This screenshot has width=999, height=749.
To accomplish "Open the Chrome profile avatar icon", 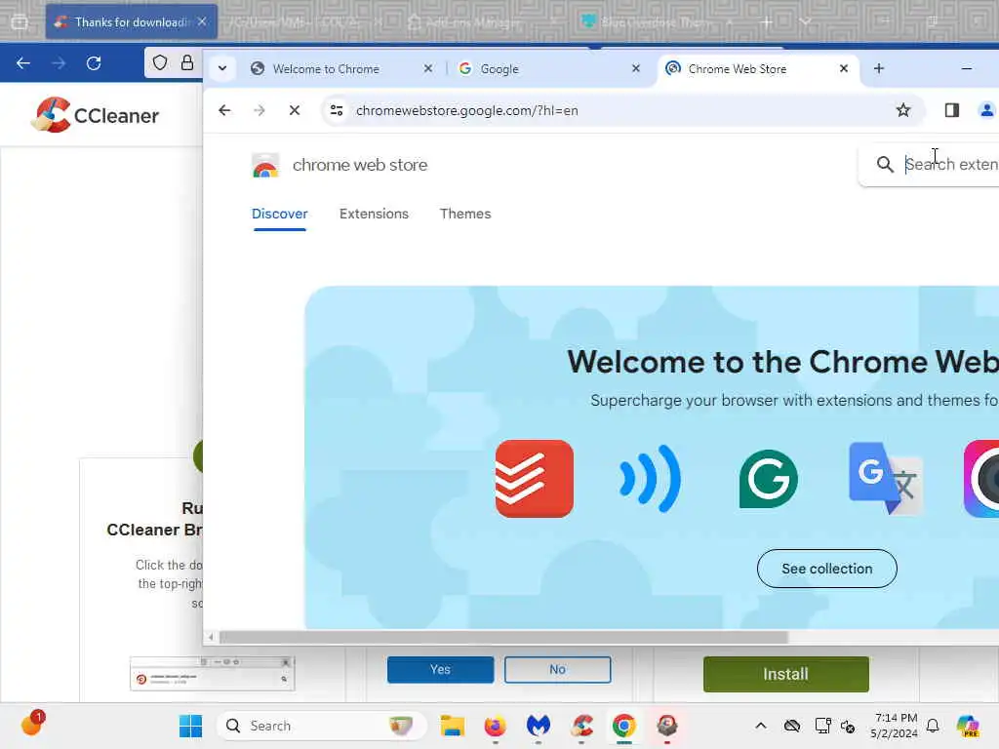I will [986, 110].
